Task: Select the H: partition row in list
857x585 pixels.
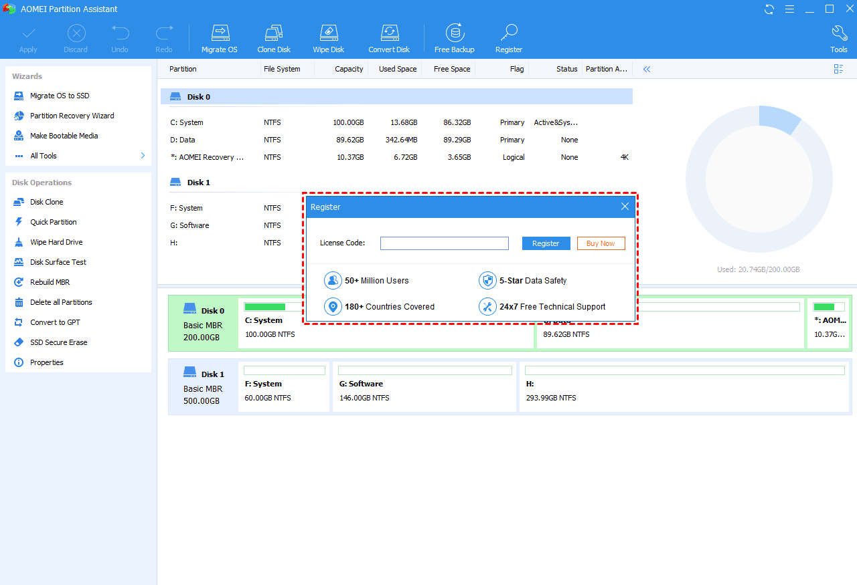Action: (x=232, y=243)
